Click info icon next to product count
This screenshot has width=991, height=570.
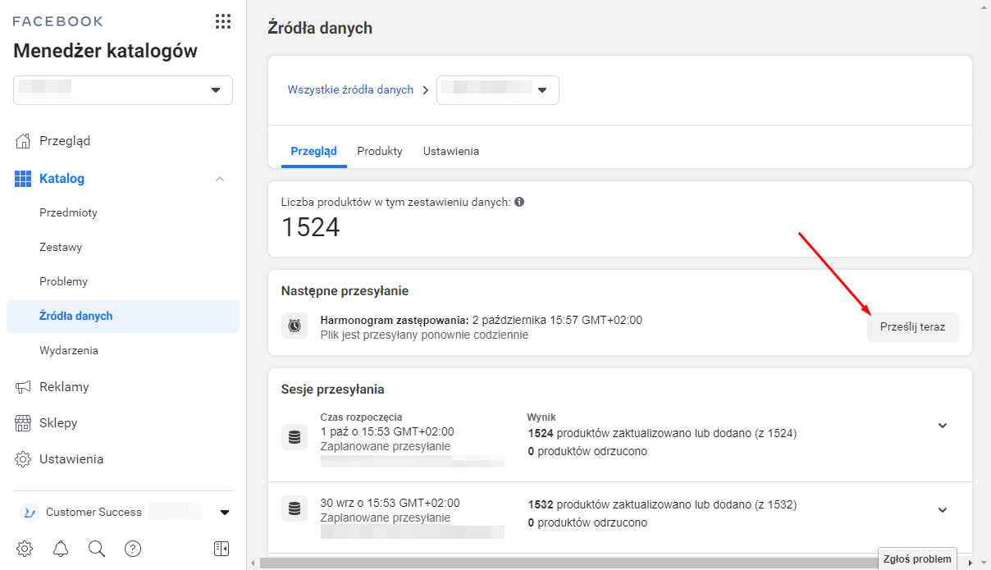pyautogui.click(x=519, y=202)
